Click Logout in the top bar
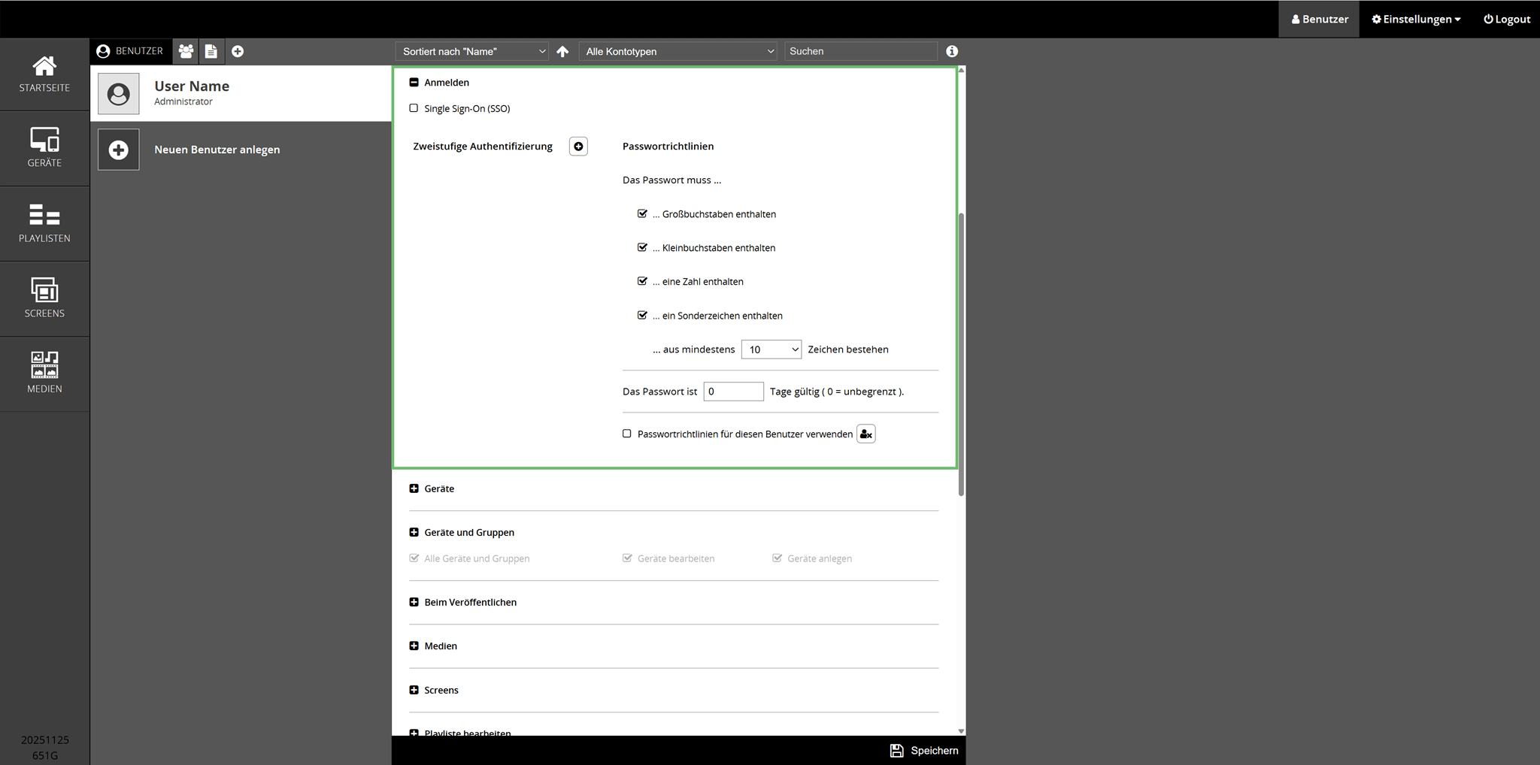 coord(1506,19)
